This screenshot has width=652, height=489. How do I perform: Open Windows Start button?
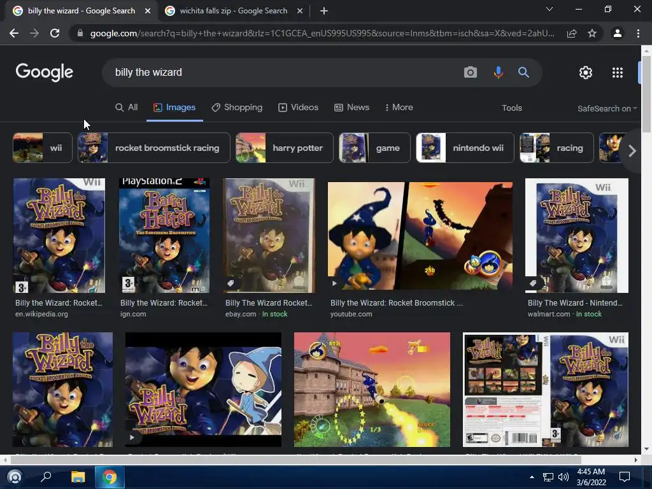click(15, 477)
